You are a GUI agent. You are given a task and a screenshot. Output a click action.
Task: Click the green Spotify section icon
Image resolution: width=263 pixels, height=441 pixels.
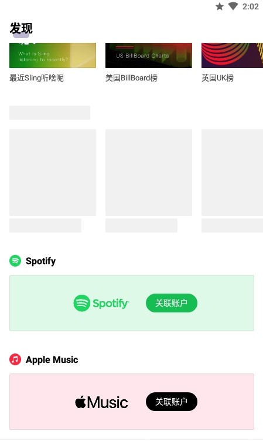(15, 261)
